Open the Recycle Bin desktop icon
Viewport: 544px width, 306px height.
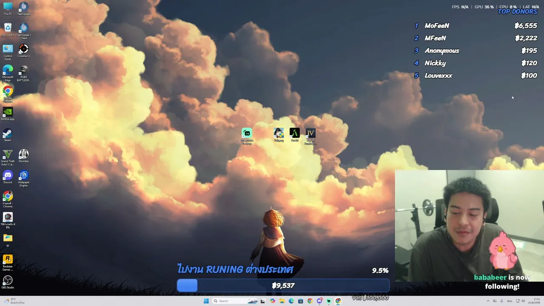point(8,29)
